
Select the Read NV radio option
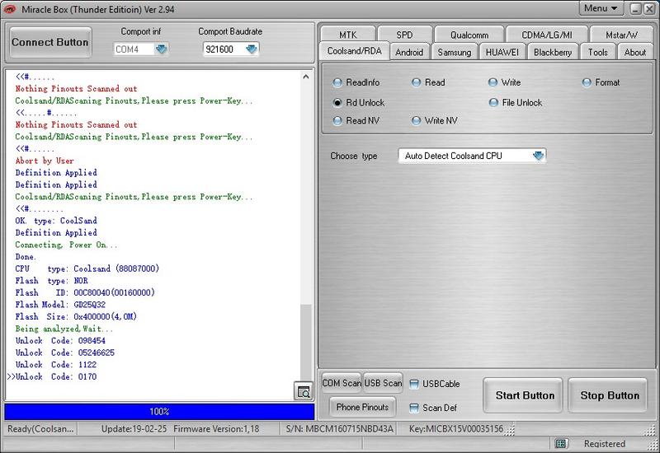(x=356, y=120)
